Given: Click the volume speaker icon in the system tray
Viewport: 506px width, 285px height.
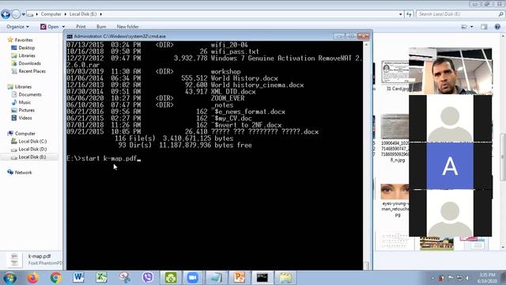Looking at the screenshot, I should pyautogui.click(x=467, y=278).
